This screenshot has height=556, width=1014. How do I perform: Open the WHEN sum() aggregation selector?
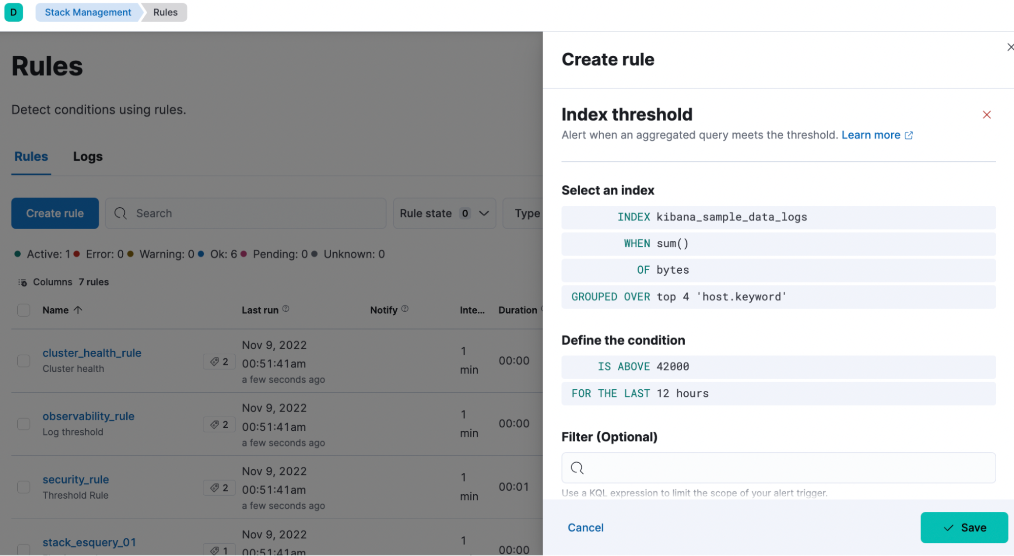pos(656,243)
